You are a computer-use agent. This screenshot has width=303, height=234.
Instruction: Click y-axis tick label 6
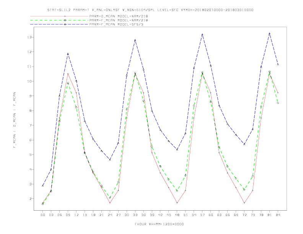pos(30,140)
